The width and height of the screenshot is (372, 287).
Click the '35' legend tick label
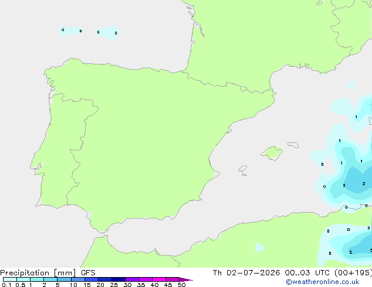click(x=141, y=285)
